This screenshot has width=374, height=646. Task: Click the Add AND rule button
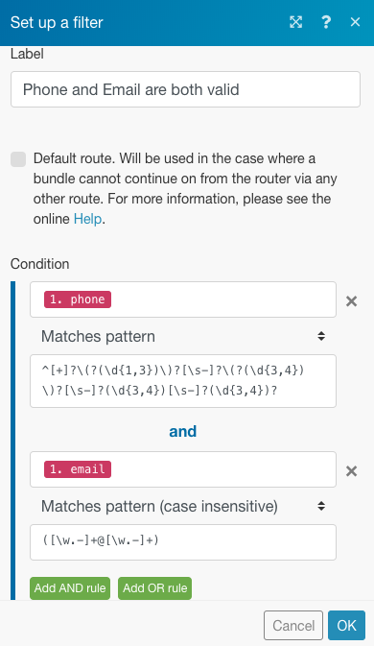[x=70, y=587]
